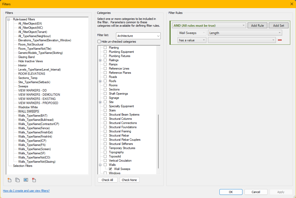Screen dimensions: 296x198
Task: Select the WALL SWEEPS filter
Action: tap(28, 111)
